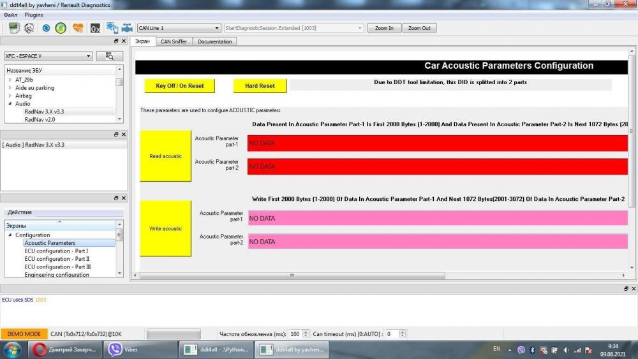This screenshot has width=638, height=359.
Task: Toggle the expert mode face icon
Action: coord(29,28)
